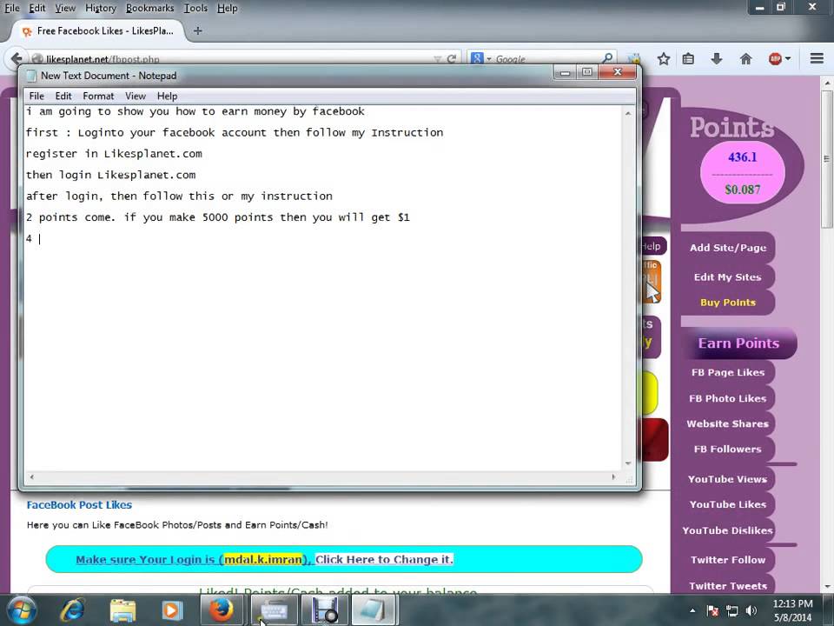This screenshot has height=626, width=834.
Task: Open YouTube Likes link
Action: 728,504
